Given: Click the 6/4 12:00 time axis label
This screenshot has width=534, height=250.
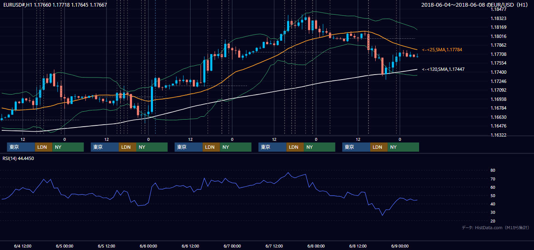Looking at the screenshot, I should tap(22, 246).
